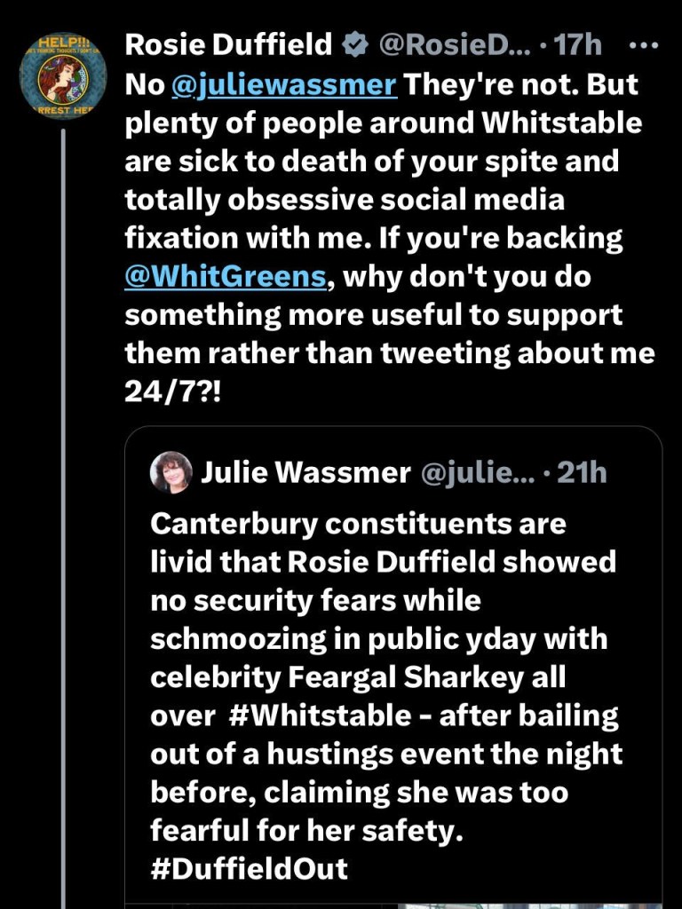
Task: Follow the @juliewassmer mention link
Action: click(284, 85)
